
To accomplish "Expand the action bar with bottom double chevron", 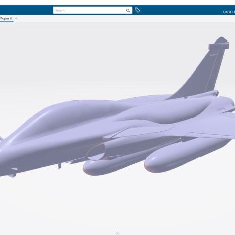I will click(x=117, y=233).
